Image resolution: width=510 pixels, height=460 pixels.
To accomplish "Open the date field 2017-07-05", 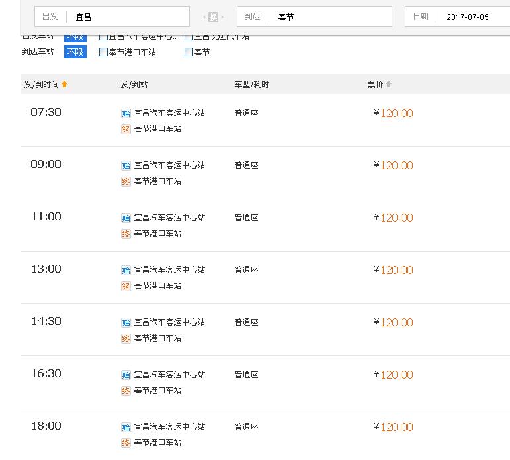I will [458, 17].
